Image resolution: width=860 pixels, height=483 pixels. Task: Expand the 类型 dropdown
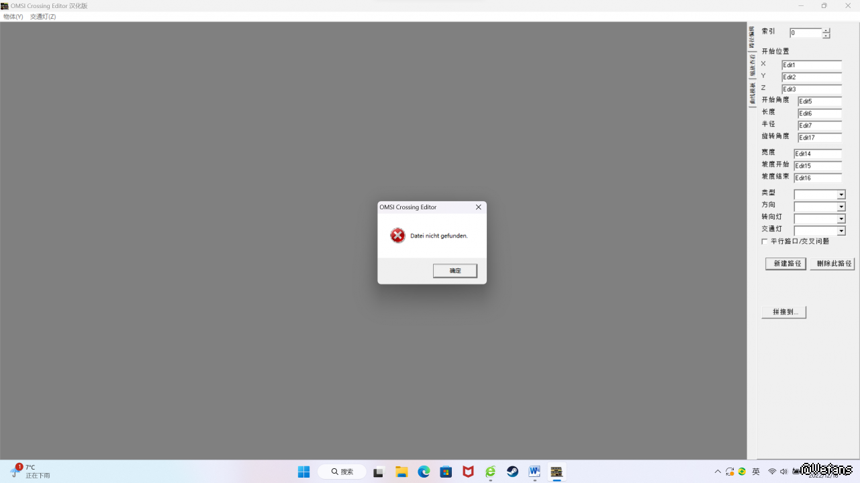click(841, 195)
